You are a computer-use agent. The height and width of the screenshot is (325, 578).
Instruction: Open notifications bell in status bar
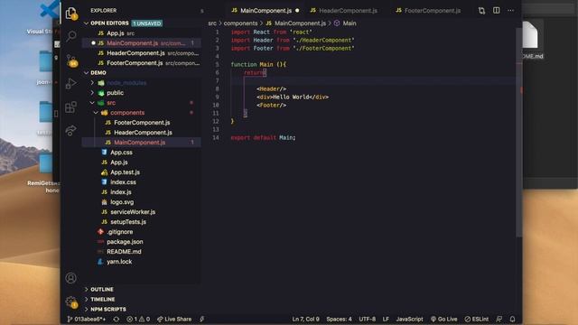512,319
